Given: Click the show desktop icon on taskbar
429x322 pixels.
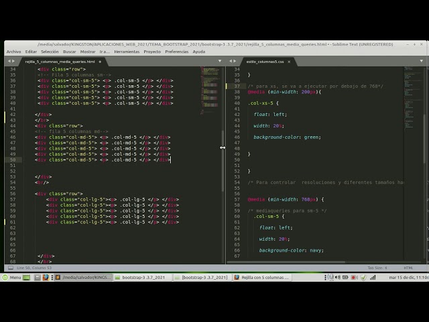Looking at the screenshot, I should click(x=27, y=277).
